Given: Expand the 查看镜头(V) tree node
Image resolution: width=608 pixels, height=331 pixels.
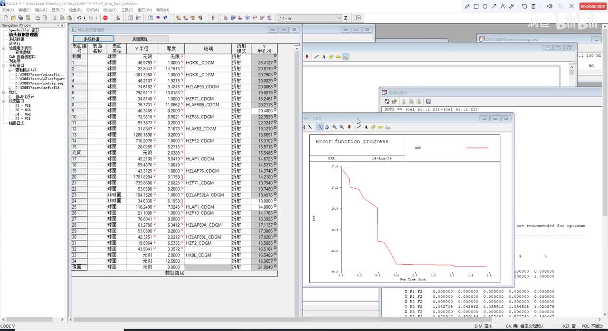Looking at the screenshot, I should pyautogui.click(x=10, y=70).
